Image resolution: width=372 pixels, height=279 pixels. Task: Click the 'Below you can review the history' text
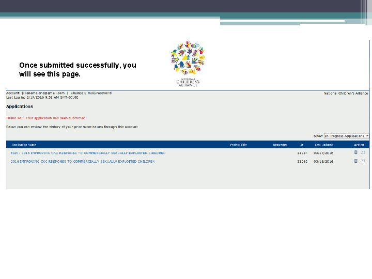pos(72,127)
